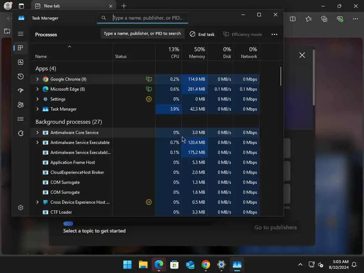The image size is (364, 273).
Task: Close the New tab tab
Action: [111, 6]
